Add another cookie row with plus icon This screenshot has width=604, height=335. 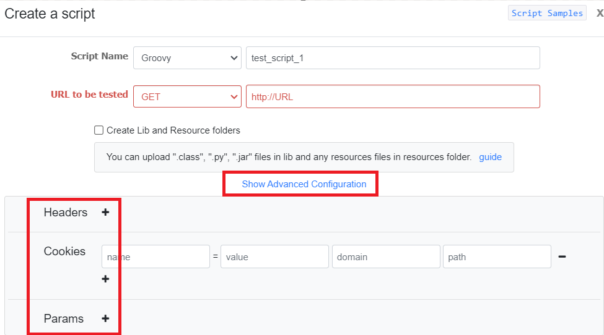[105, 279]
